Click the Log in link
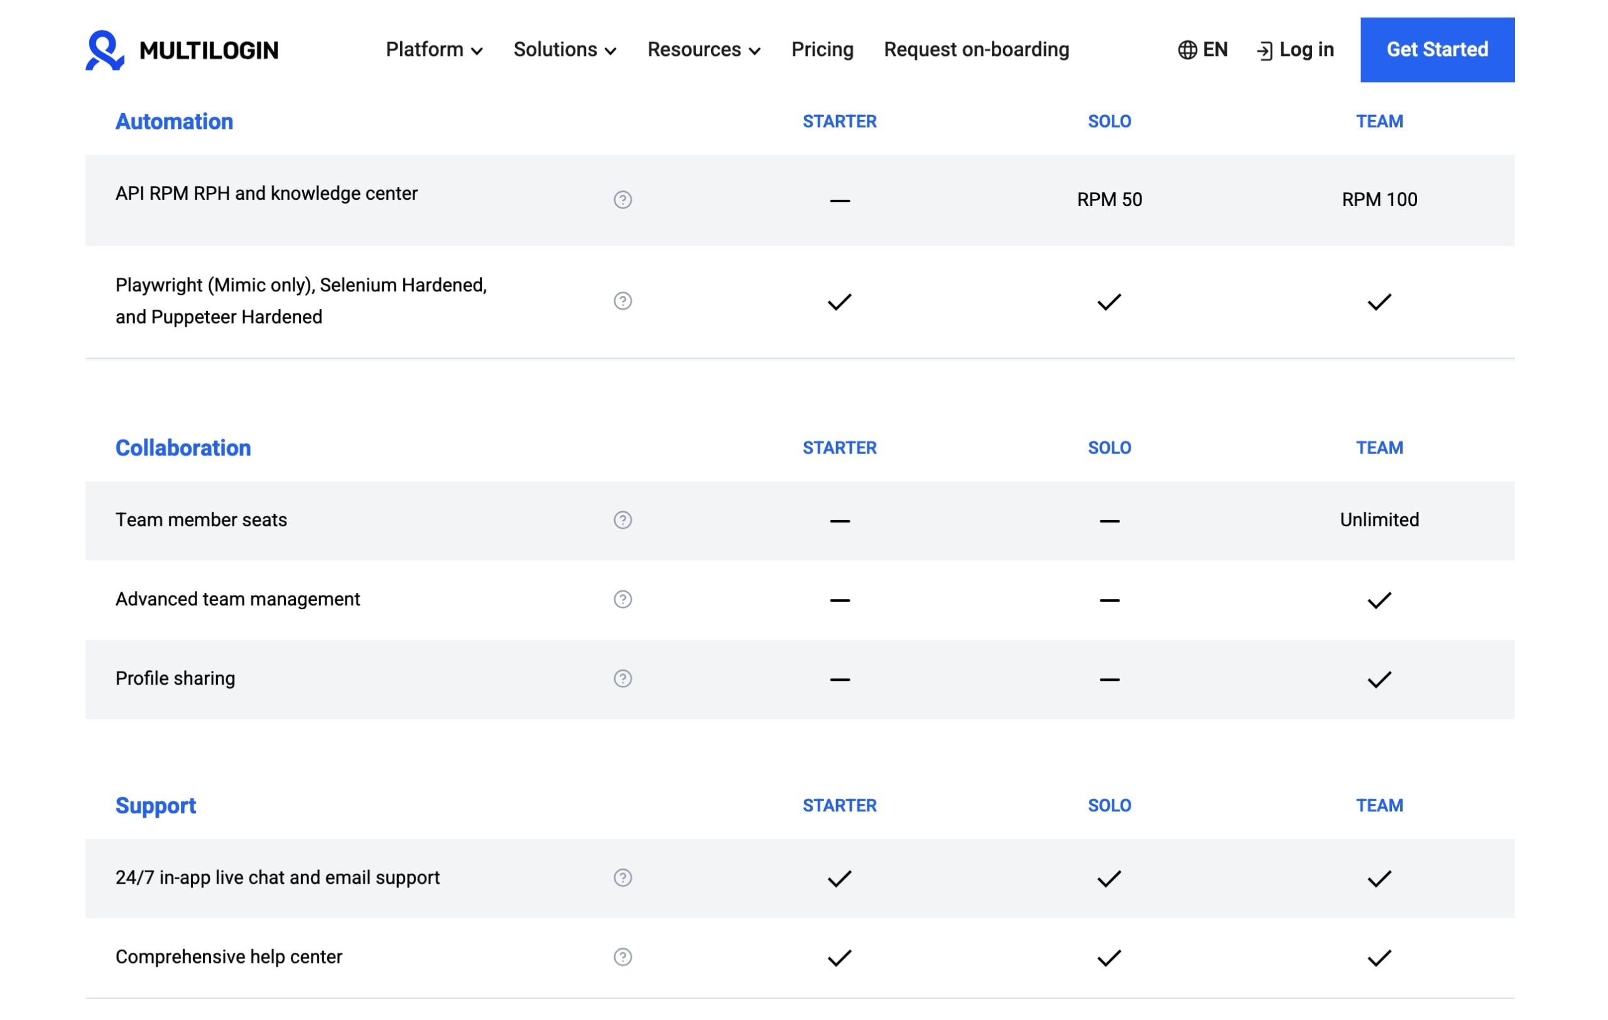This screenshot has height=1020, width=1608. pyautogui.click(x=1295, y=50)
